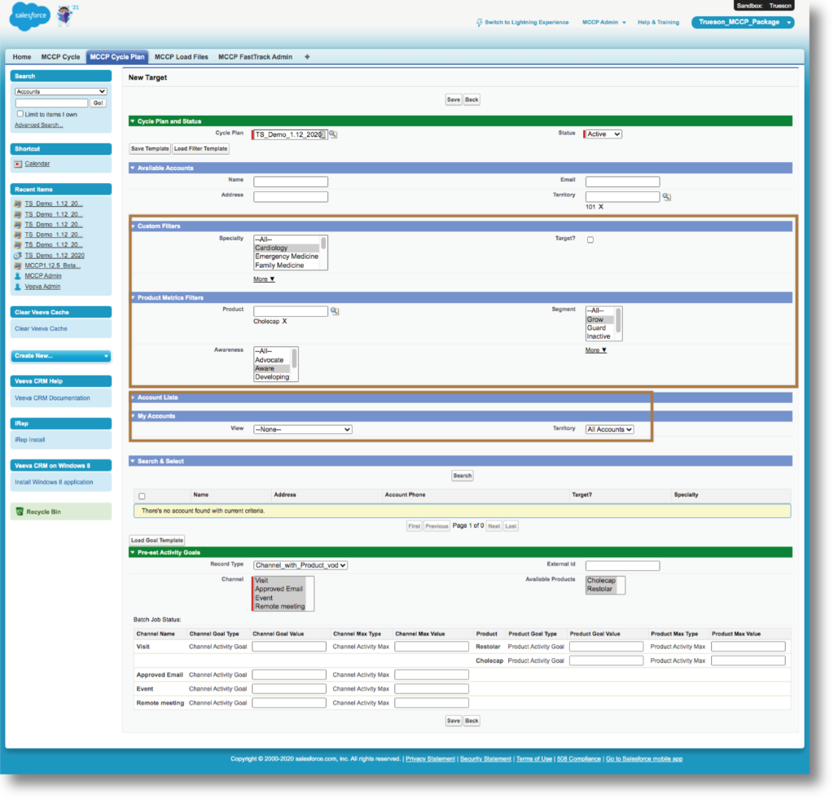Open the MCCP FastTrack Admin tab
Viewport: 834px width, 803px height.
coord(255,57)
